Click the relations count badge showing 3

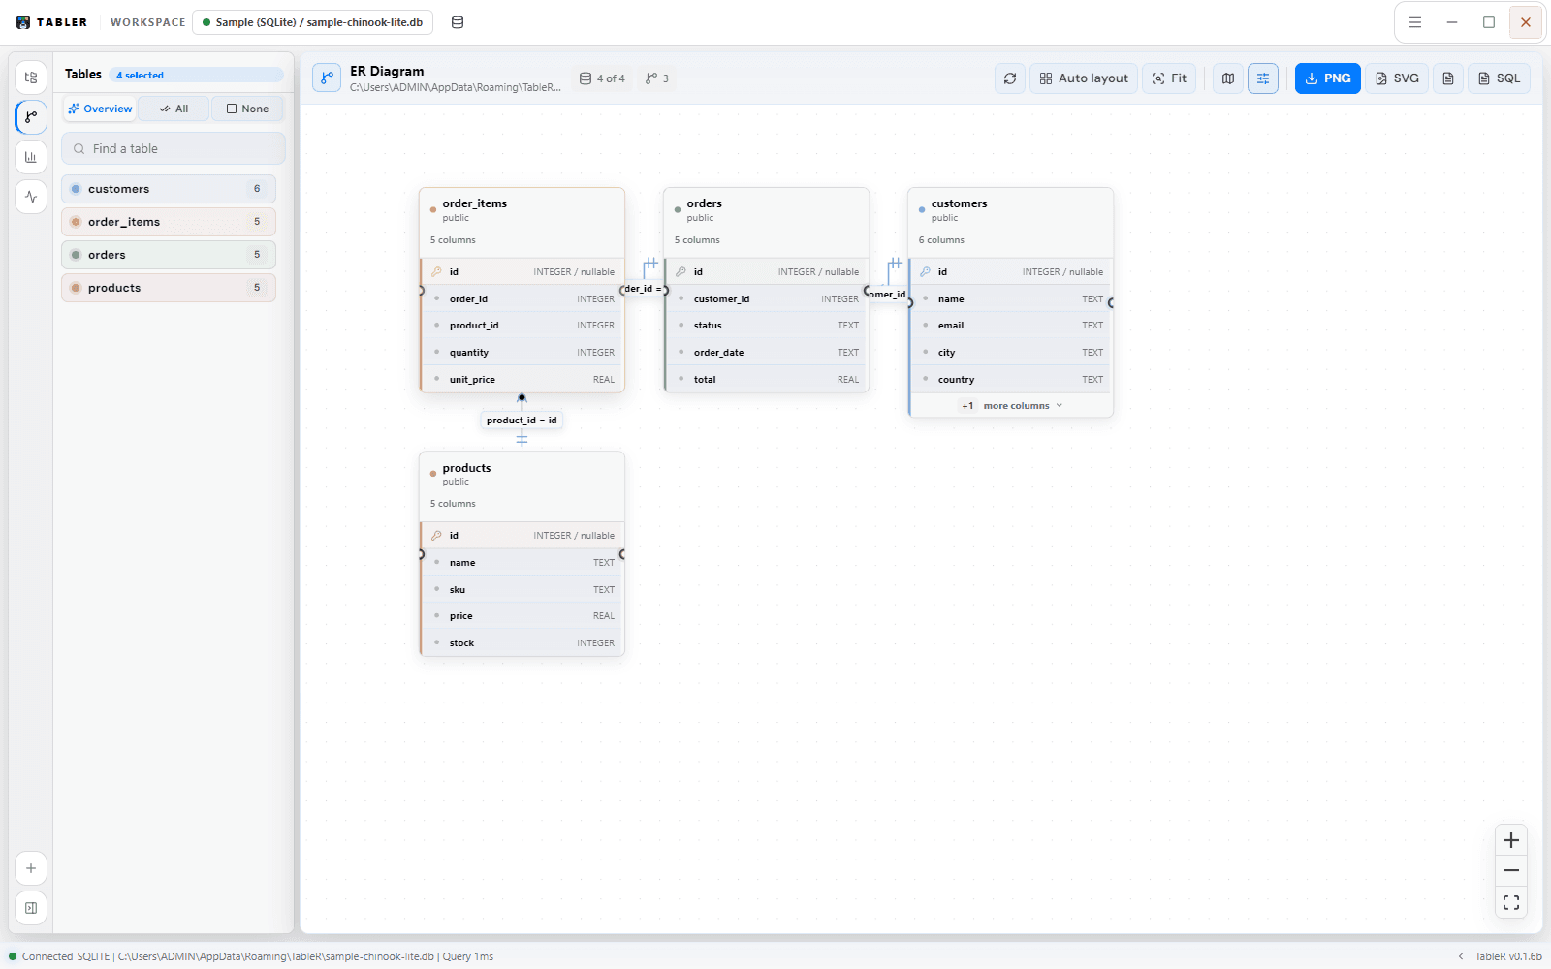tap(657, 78)
